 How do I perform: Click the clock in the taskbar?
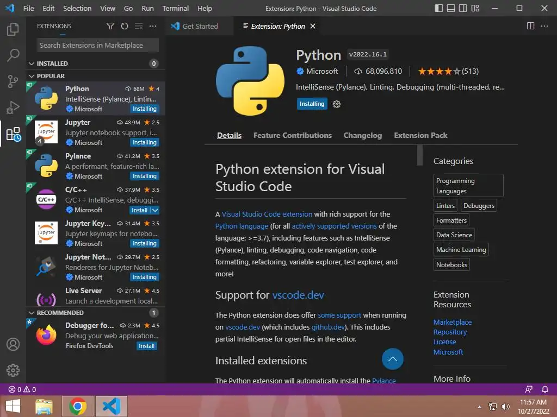[x=533, y=406]
